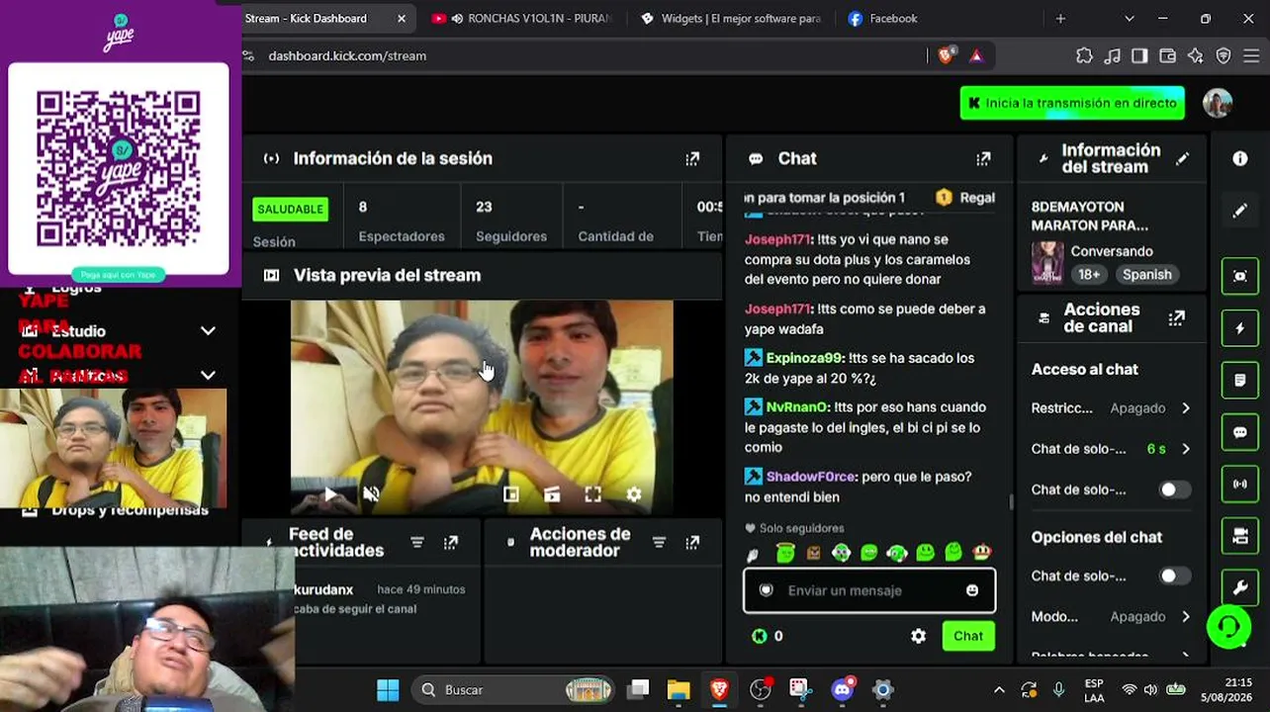
Task: Click the NvRnanO username in chat
Action: pos(797,407)
